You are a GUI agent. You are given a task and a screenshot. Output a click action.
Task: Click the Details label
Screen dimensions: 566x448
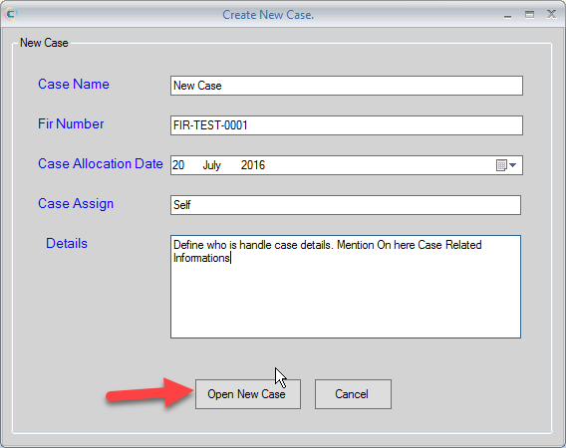67,243
